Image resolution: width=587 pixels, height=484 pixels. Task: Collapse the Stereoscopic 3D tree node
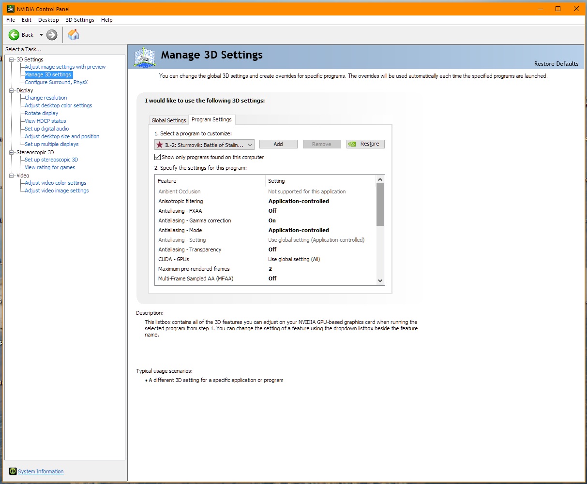[x=12, y=152]
